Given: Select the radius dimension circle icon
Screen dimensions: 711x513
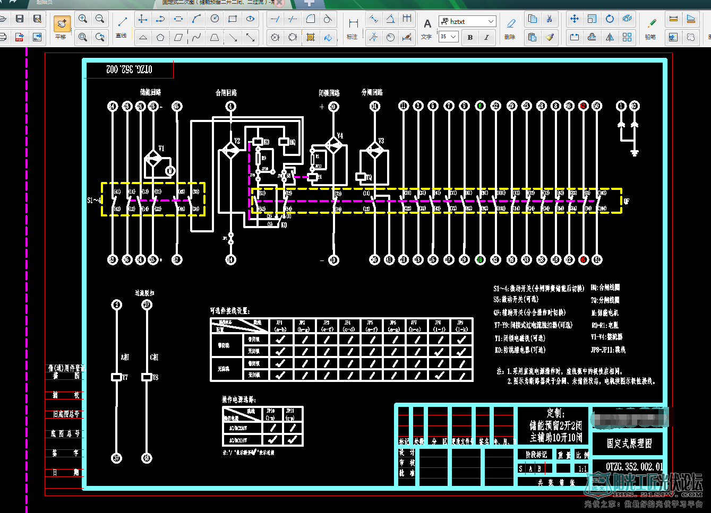Looking at the screenshot, I should click(390, 37).
